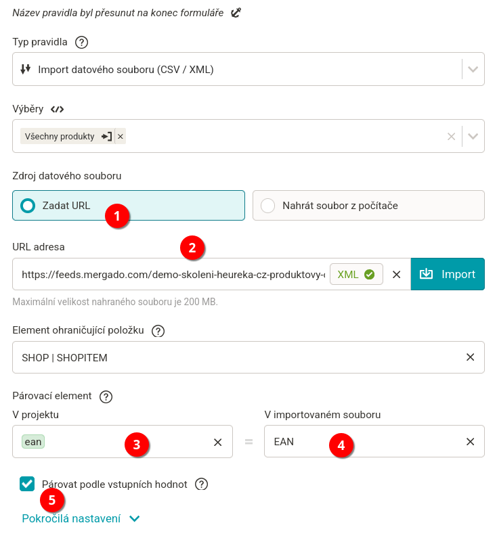Click the pencil edit icon beside rule name notice
This screenshot has height=542, width=497.
236,12
